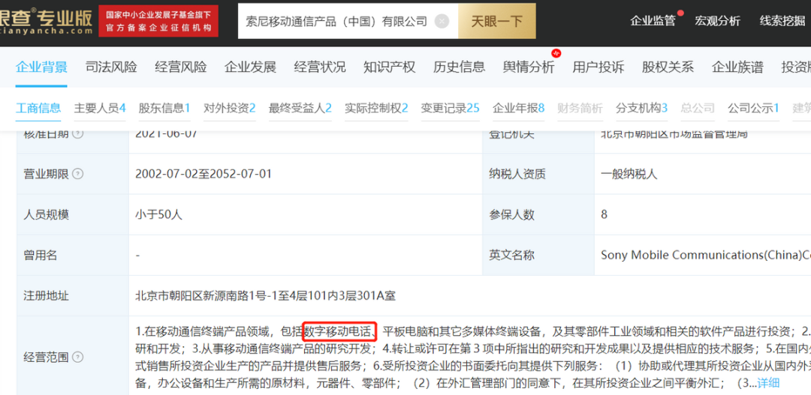Open 线索挖掘 in top navigation

[x=782, y=21]
